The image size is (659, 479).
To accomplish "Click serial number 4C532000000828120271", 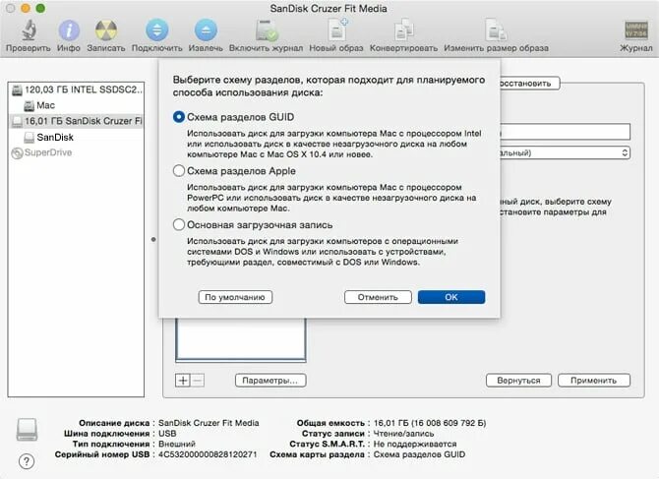I will [208, 454].
